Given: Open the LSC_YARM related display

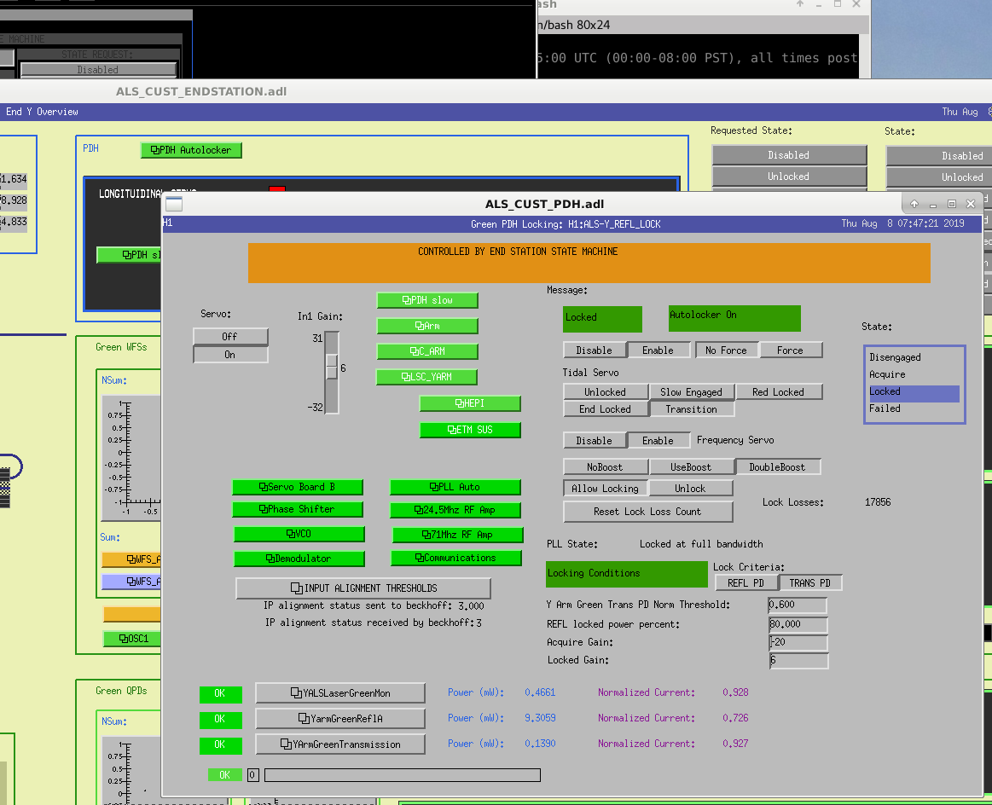Looking at the screenshot, I should pos(426,377).
